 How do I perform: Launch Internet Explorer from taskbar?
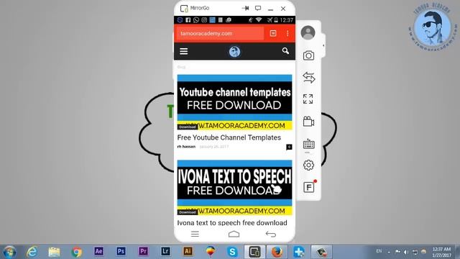(32, 252)
